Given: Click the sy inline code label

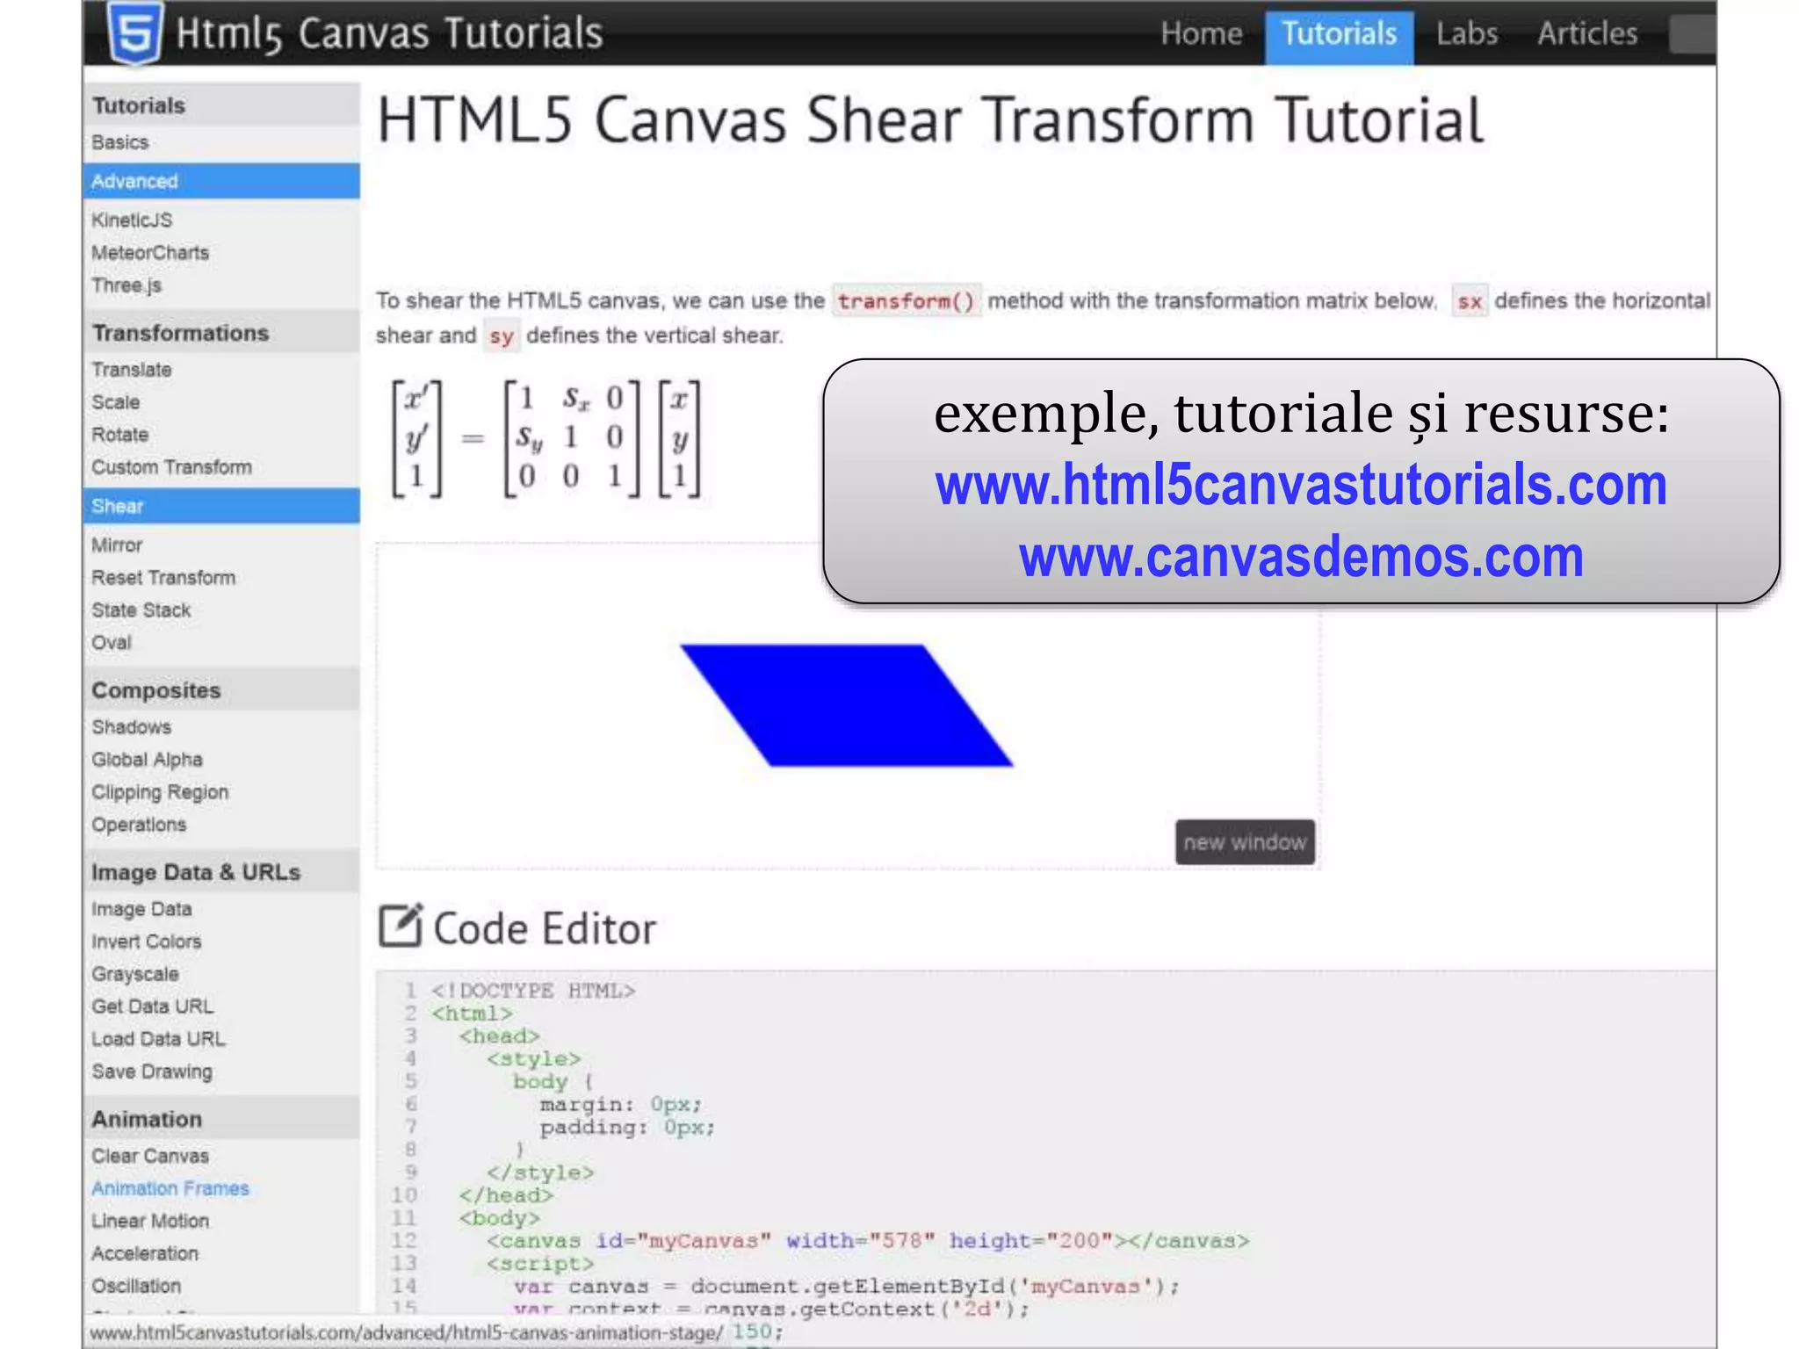Looking at the screenshot, I should point(501,336).
